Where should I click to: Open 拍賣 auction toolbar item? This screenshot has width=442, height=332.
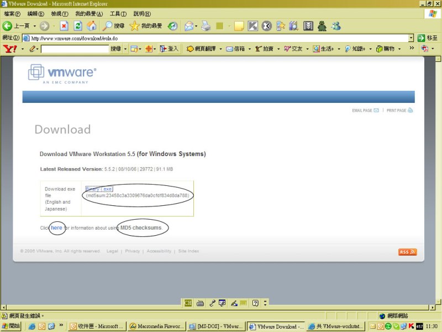[265, 49]
